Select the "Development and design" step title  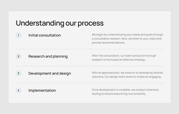tap(50, 73)
